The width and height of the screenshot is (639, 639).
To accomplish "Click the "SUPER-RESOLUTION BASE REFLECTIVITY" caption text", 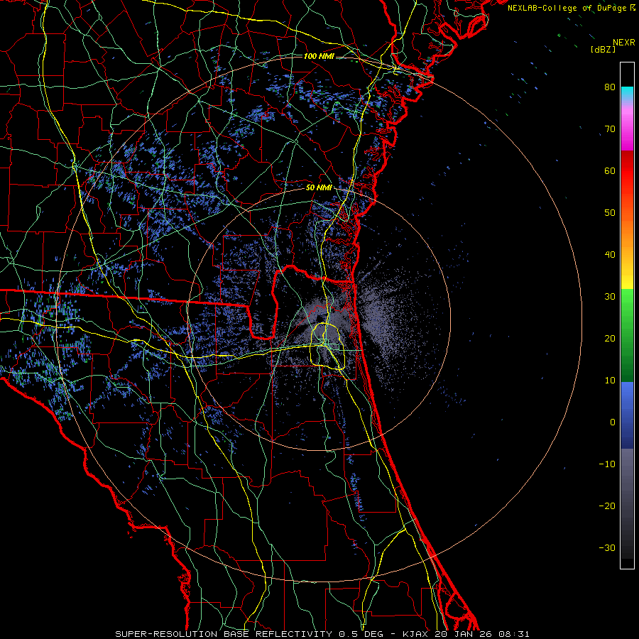I will click(224, 634).
